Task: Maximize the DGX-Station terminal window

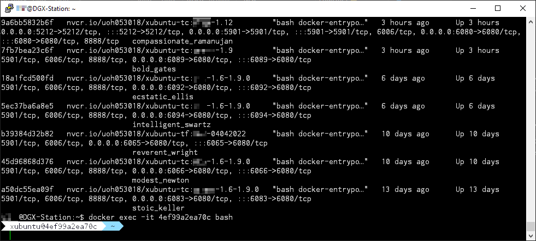Action: (497, 9)
